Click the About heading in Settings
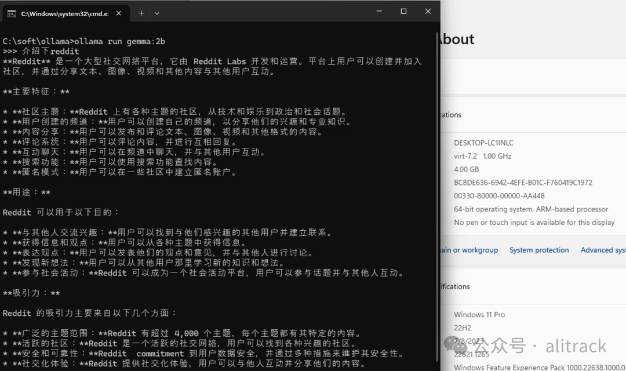 pyautogui.click(x=457, y=39)
